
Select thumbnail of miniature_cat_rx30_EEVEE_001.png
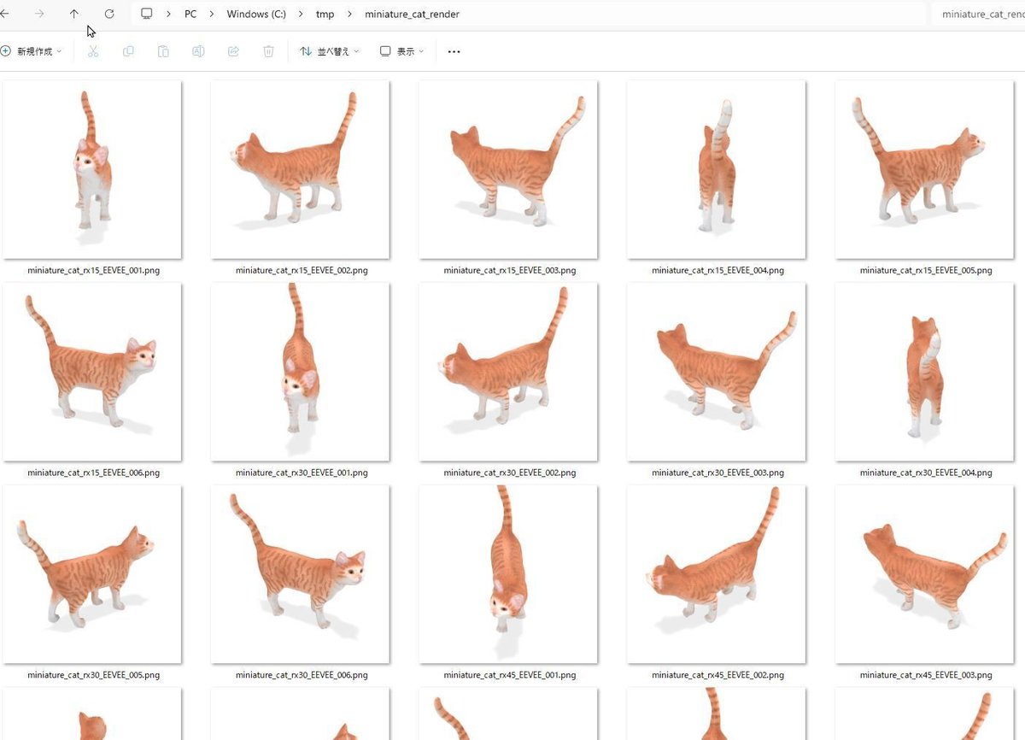click(x=300, y=373)
